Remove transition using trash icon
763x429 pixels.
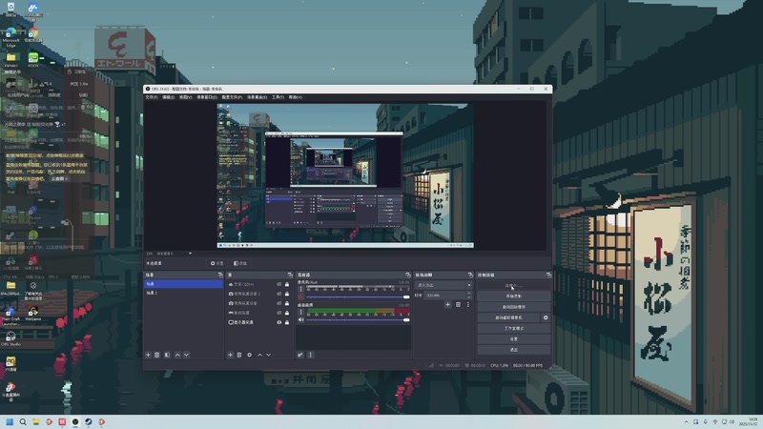[x=458, y=304]
